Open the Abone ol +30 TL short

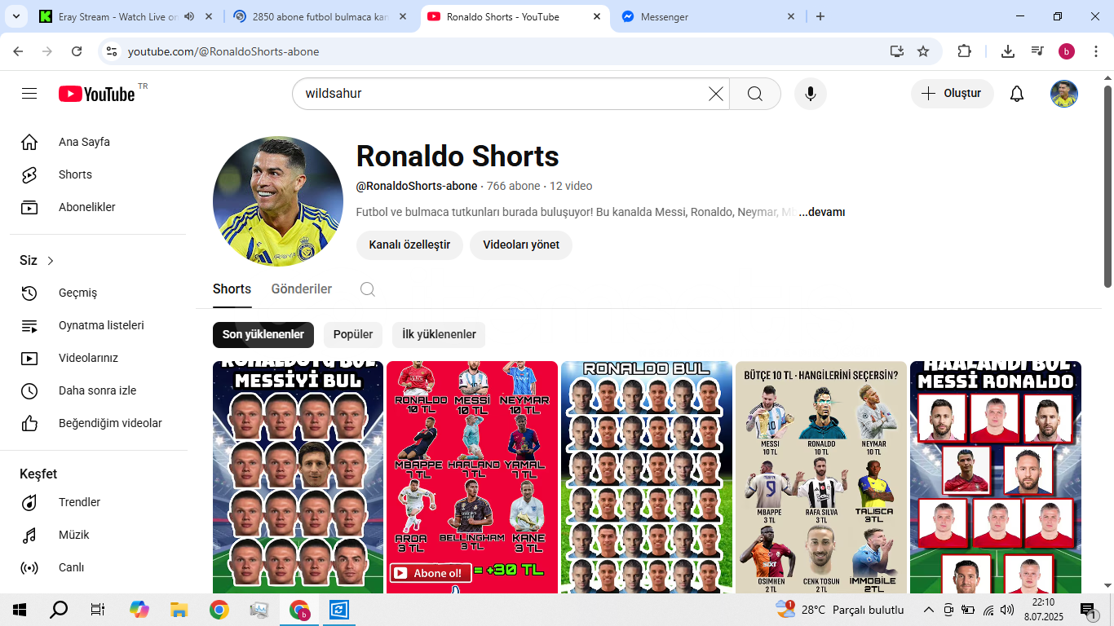pyautogui.click(x=472, y=477)
